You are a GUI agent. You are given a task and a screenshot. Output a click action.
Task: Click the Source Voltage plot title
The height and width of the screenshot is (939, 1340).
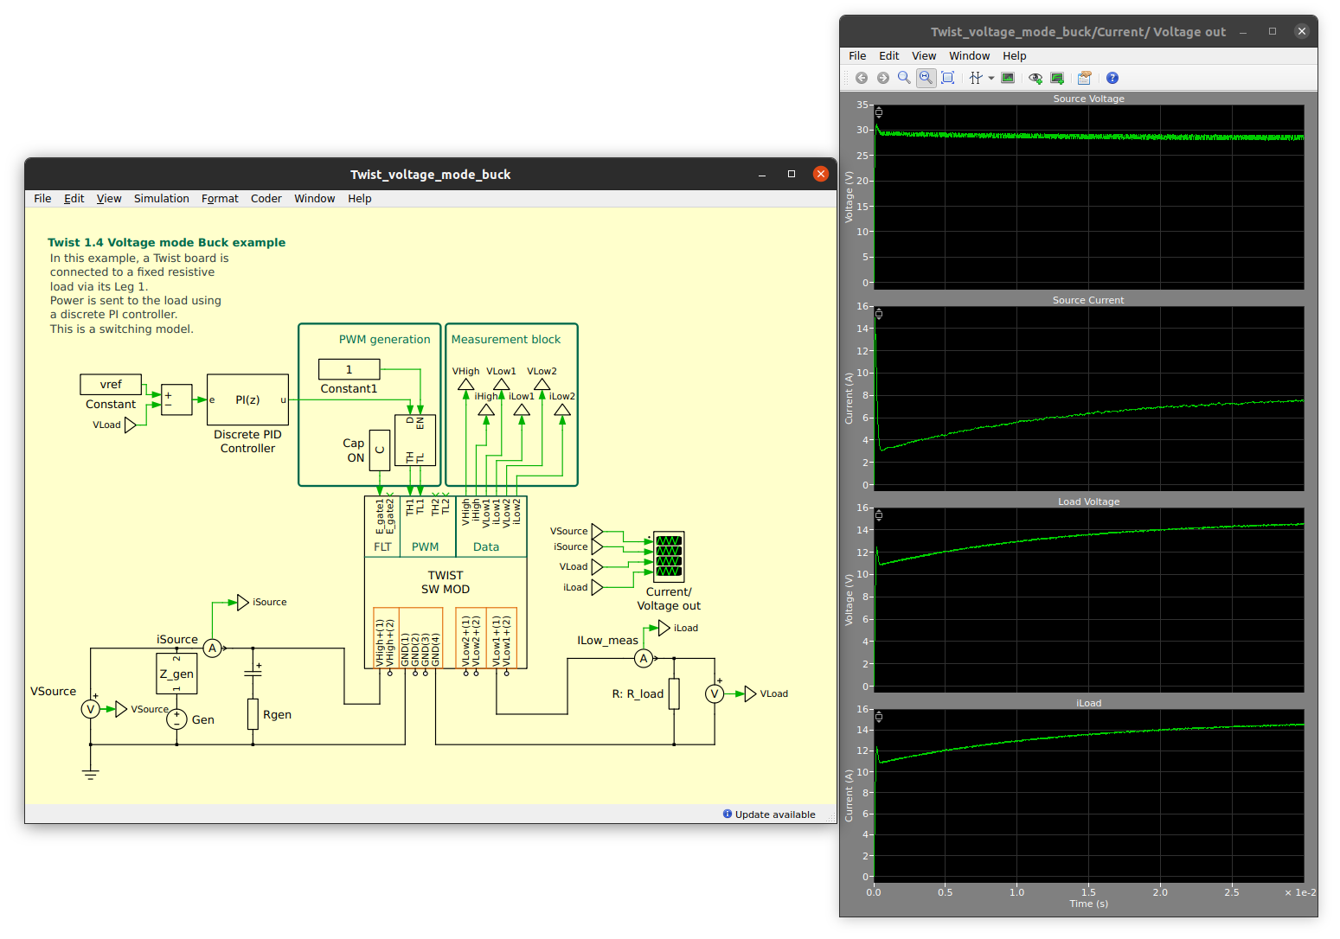1088,99
